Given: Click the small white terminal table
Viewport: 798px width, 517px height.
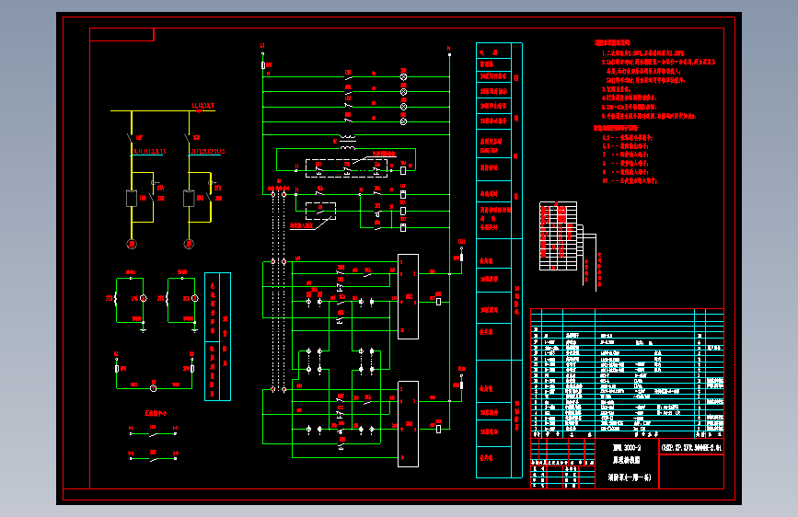Looking at the screenshot, I should [559, 236].
